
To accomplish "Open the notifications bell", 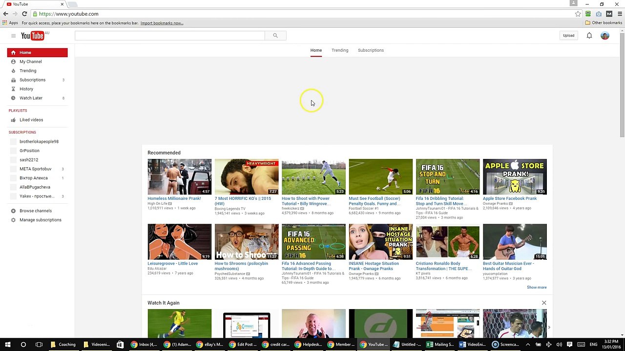I will point(589,36).
